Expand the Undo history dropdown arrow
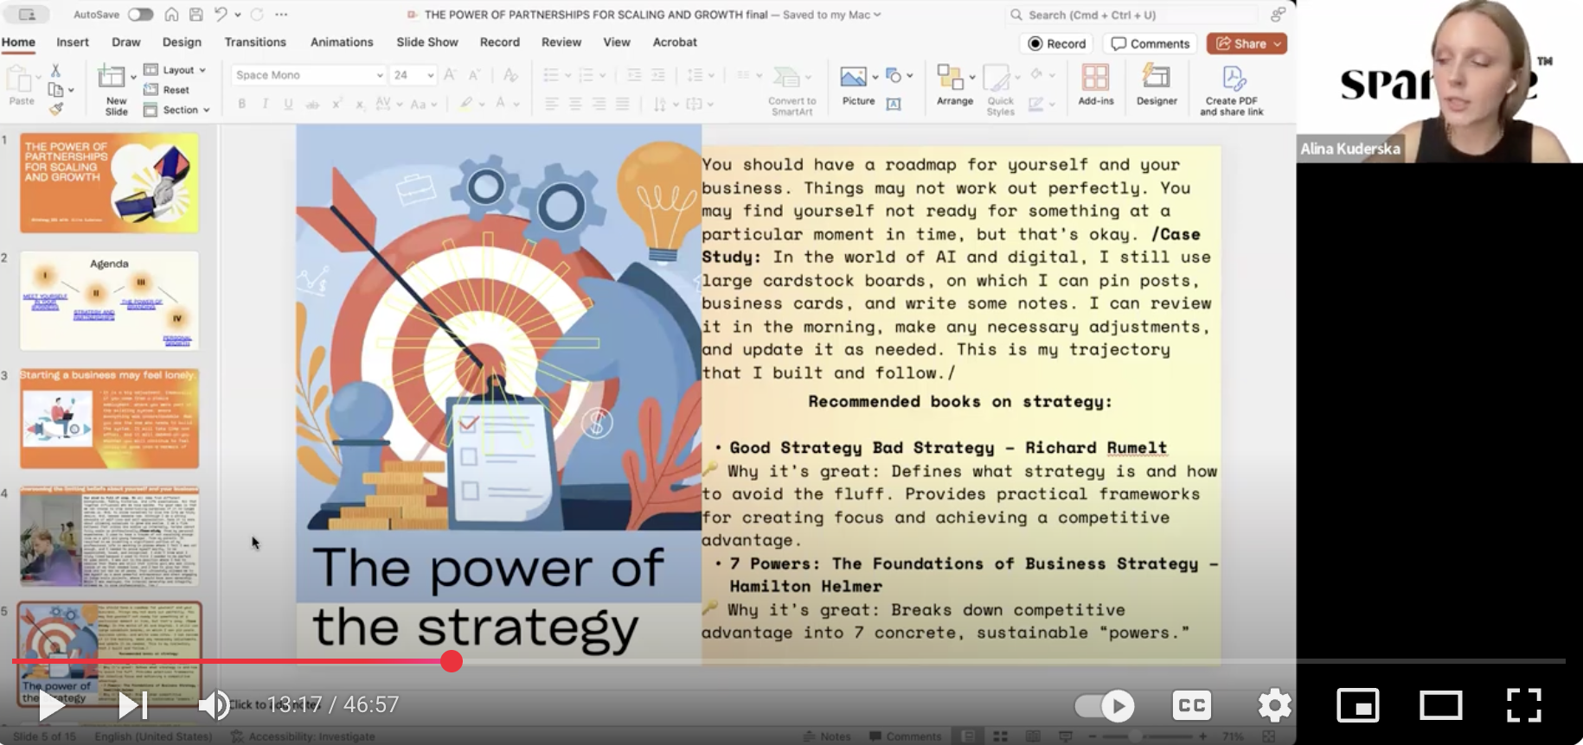Image resolution: width=1583 pixels, height=745 pixels. point(238,15)
